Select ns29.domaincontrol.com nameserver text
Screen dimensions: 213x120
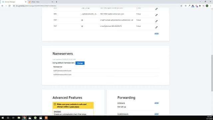click(62, 71)
